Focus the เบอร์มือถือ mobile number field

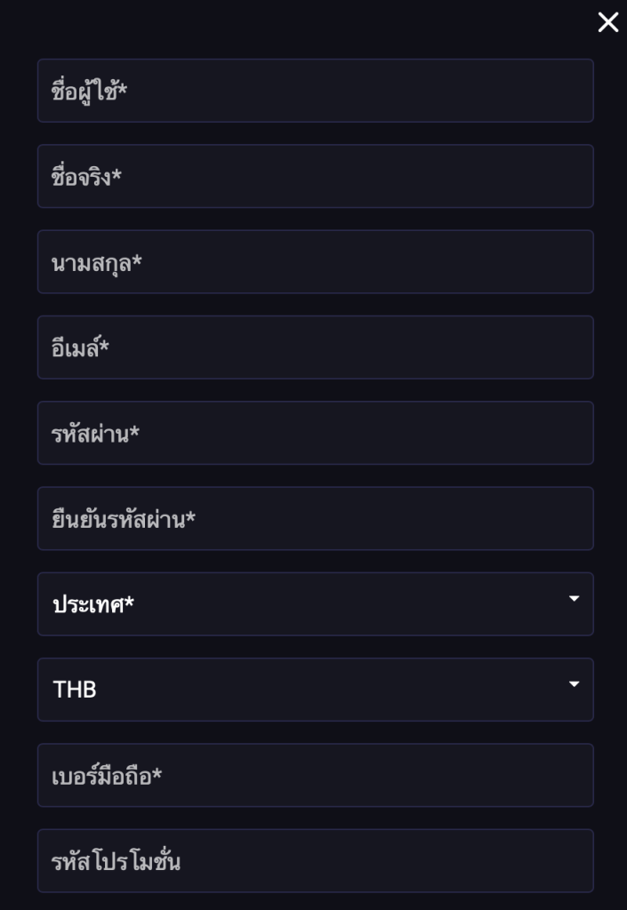tap(315, 775)
